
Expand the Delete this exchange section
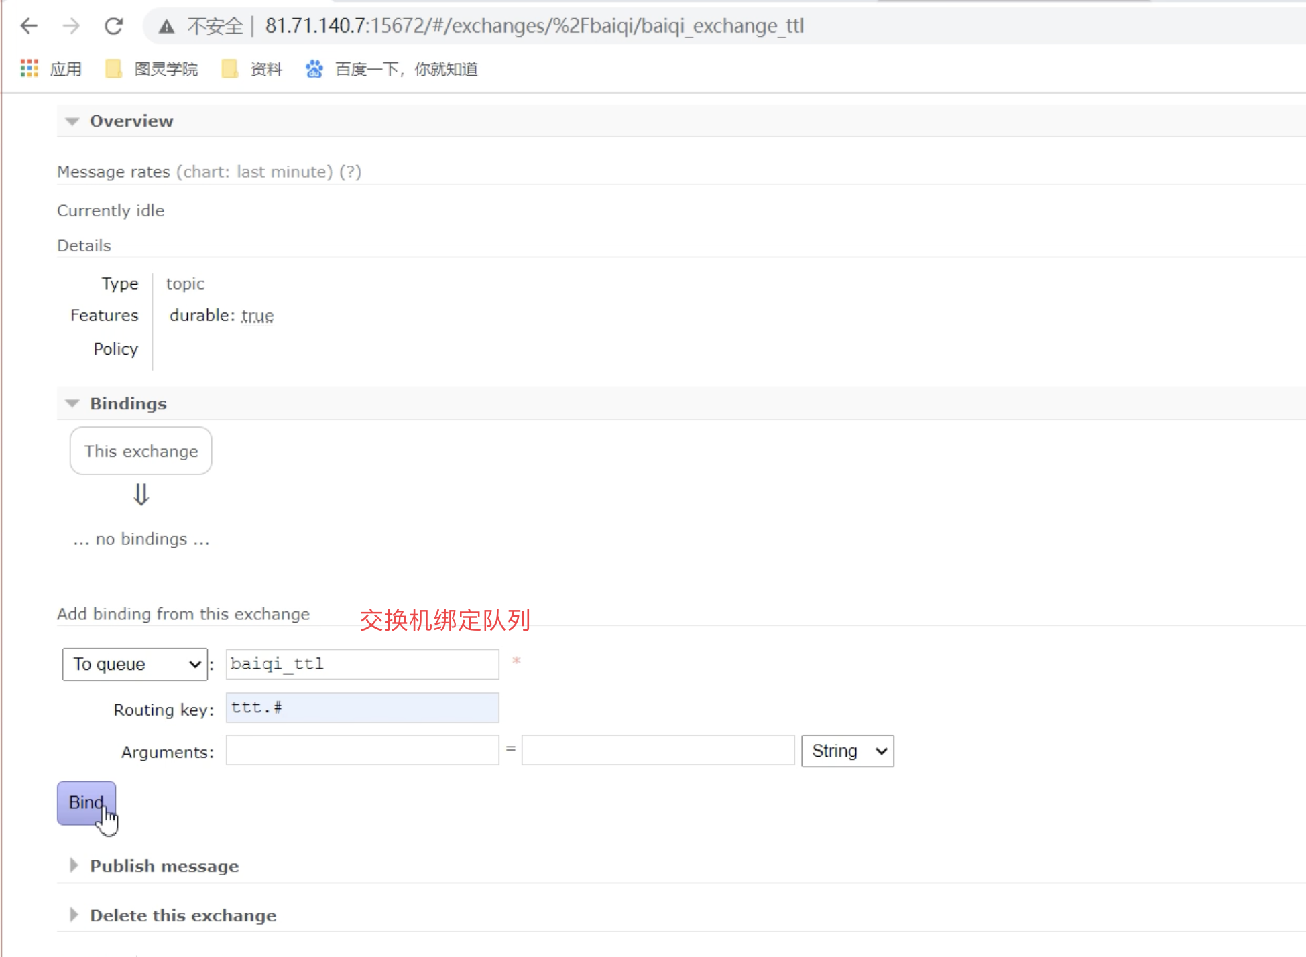coord(74,915)
